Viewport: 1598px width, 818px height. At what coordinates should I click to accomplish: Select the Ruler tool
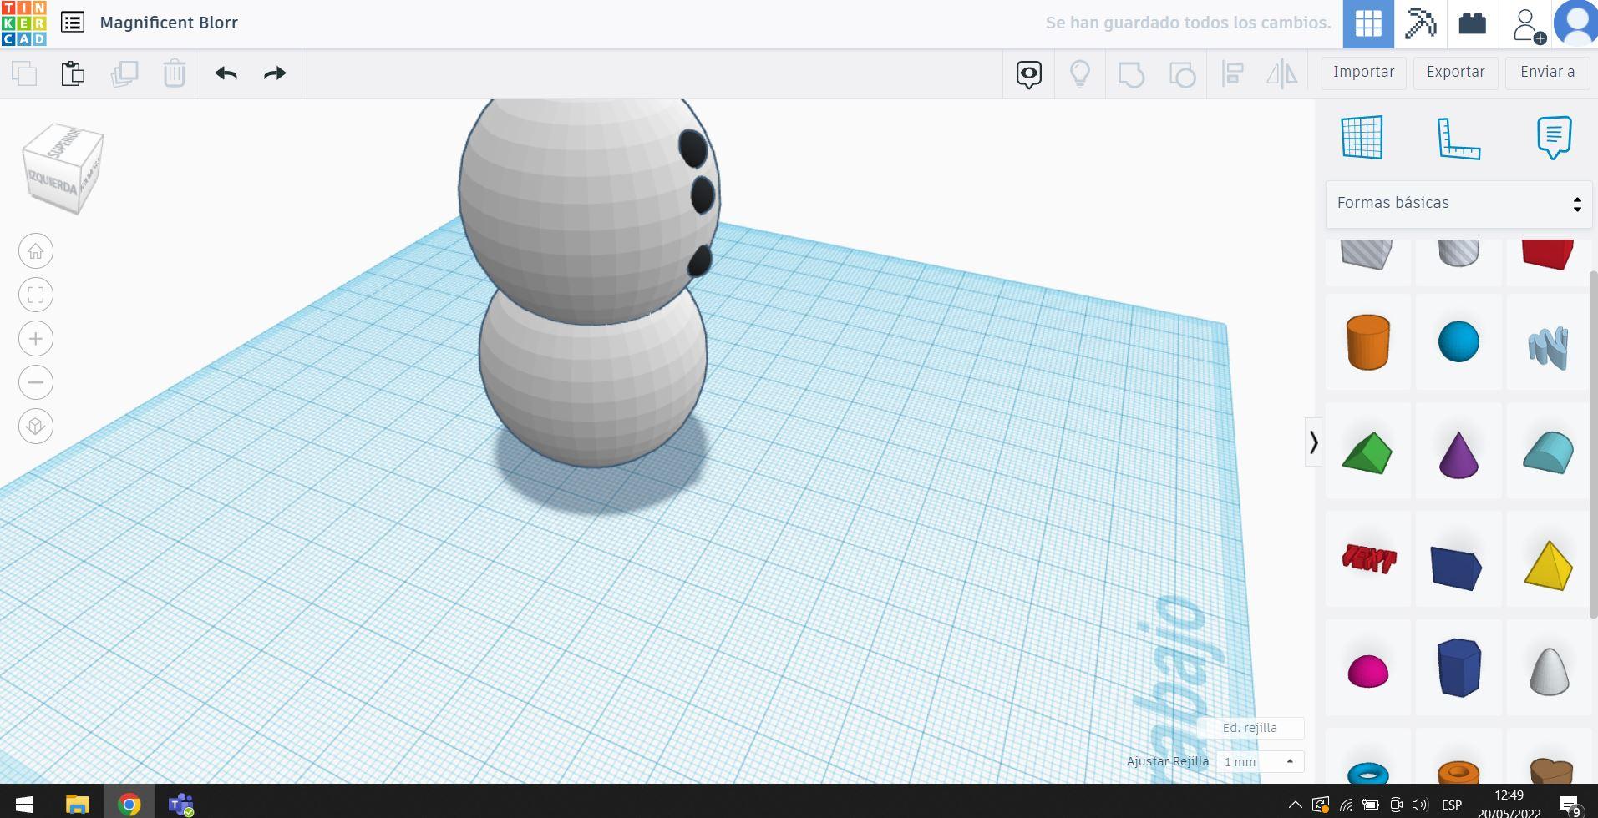(x=1458, y=138)
